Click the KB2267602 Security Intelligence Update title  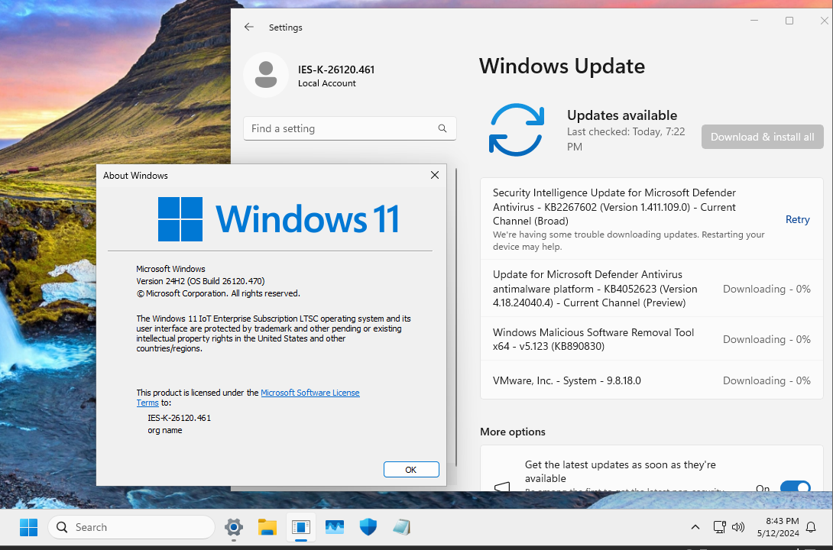[x=614, y=207]
